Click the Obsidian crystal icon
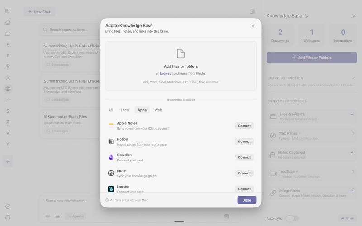Screen dimensions: 362x226 [111, 157]
